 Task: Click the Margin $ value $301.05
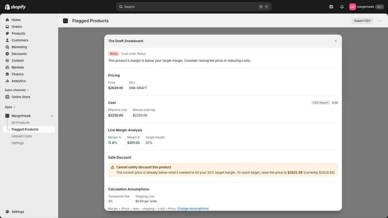coord(133,142)
